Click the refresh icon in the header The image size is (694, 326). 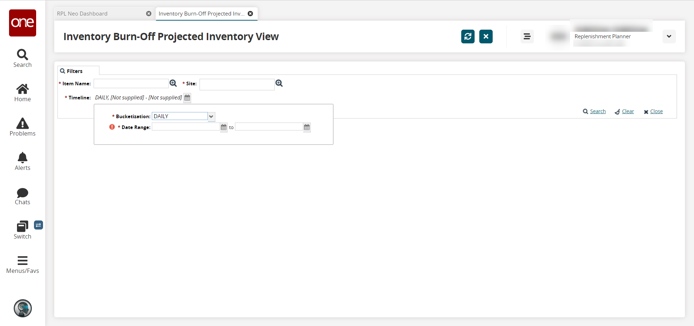468,37
